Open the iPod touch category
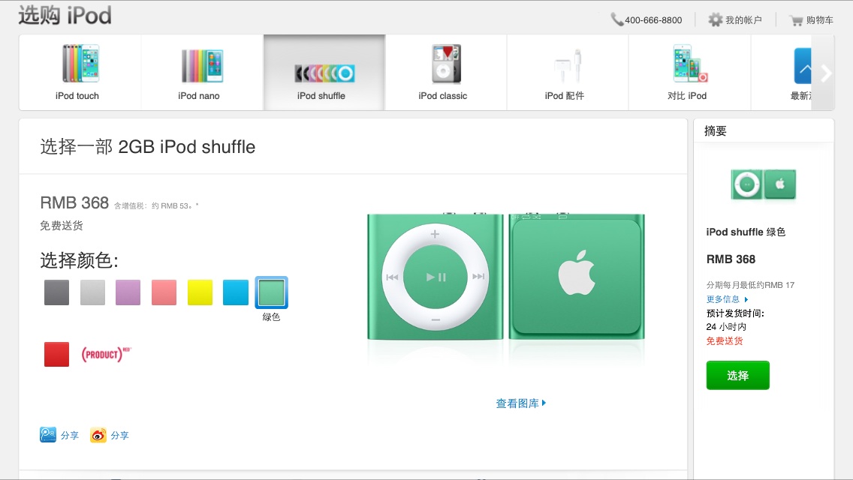Viewport: 853px width, 480px height. [80, 72]
